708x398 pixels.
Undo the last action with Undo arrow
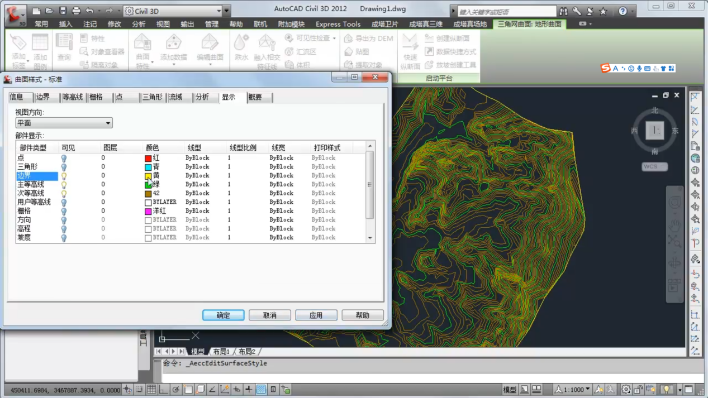pos(89,11)
